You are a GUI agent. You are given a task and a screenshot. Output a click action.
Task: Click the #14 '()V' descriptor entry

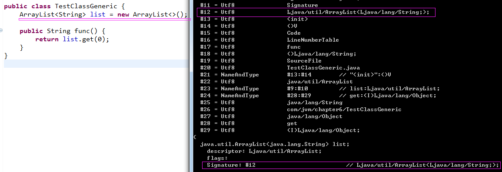249,26
